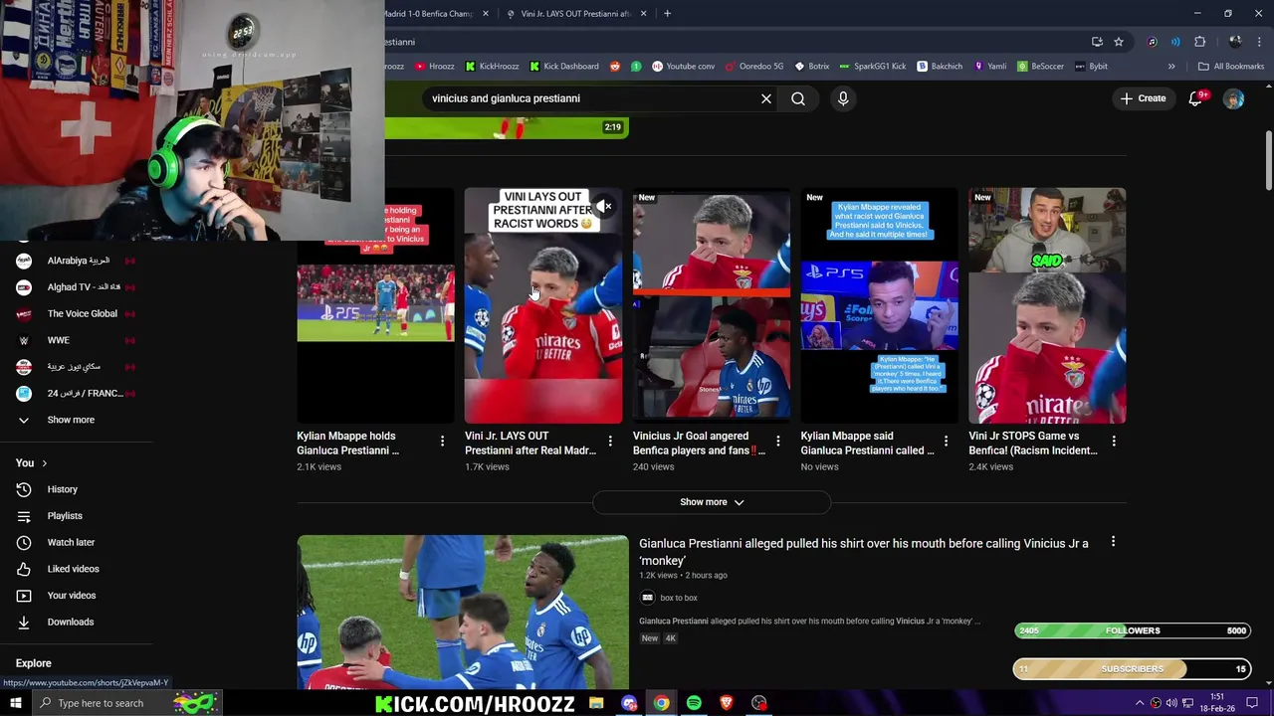Open options for Vini Jr STOPS Game Short
Screen dimensions: 1274x716
tap(1114, 441)
